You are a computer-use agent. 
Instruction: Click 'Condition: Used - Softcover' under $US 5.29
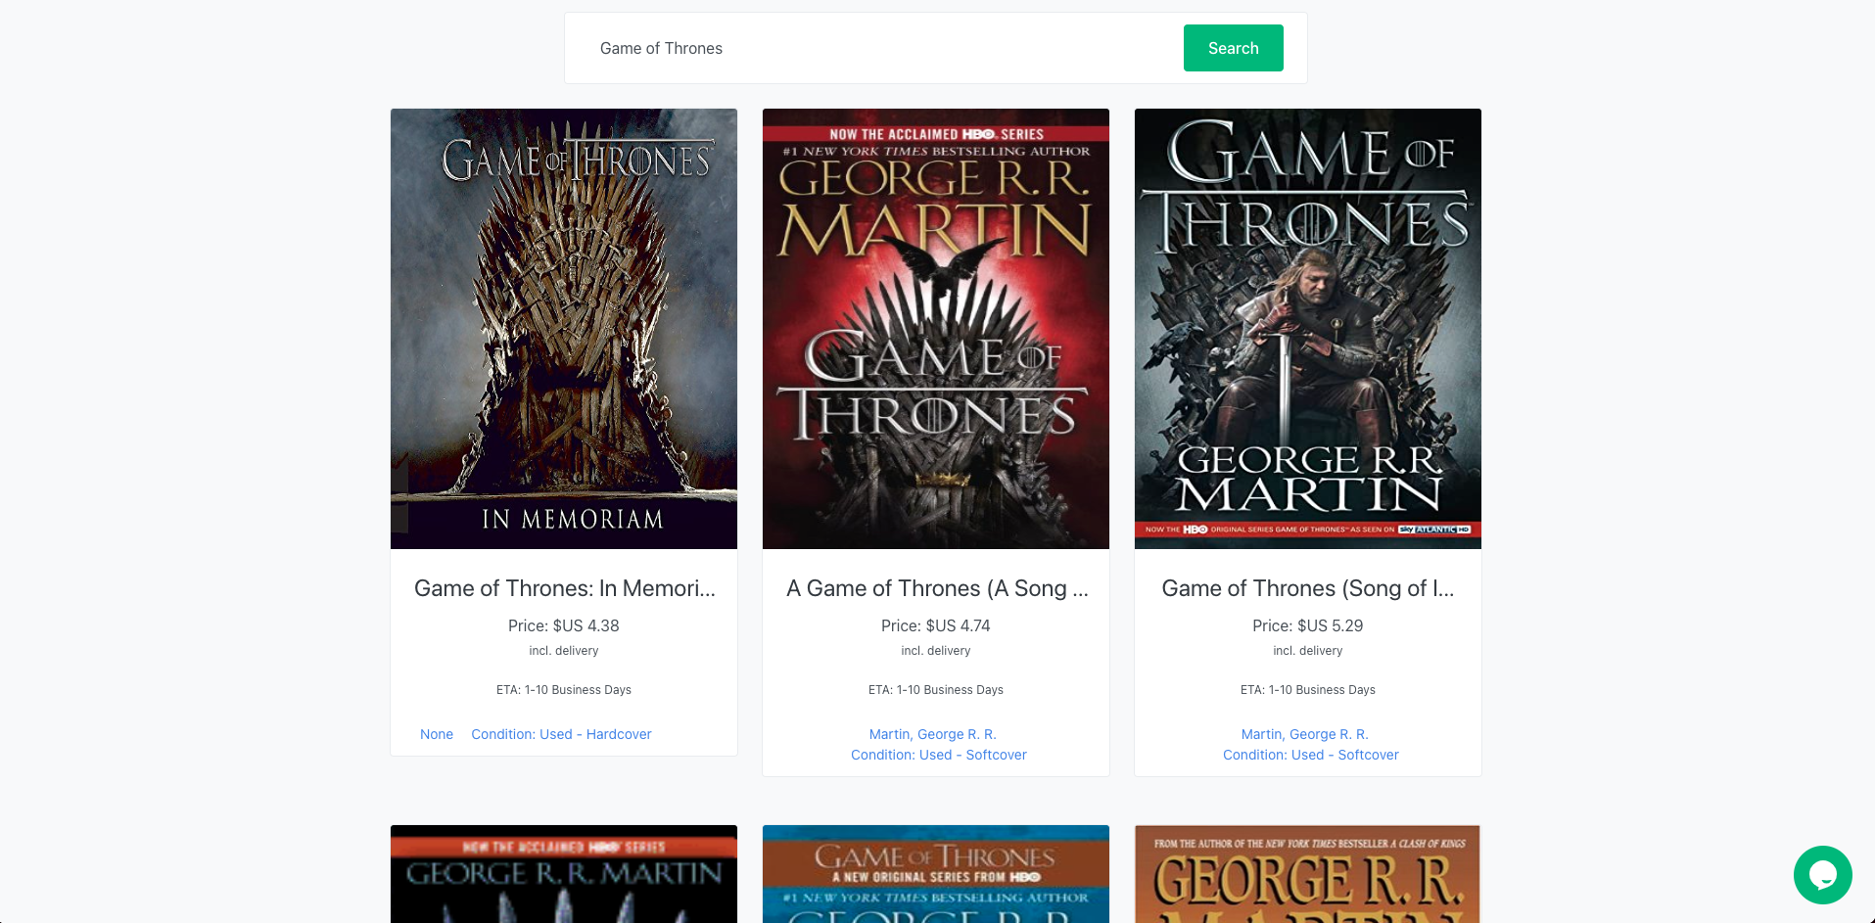pos(1311,755)
